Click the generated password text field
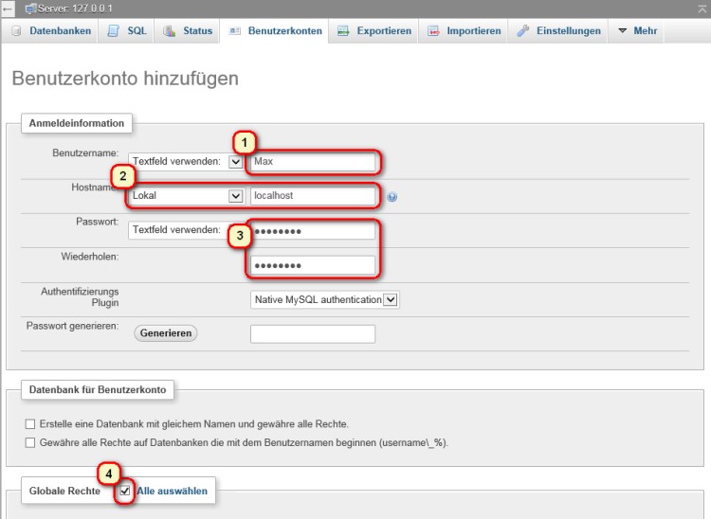This screenshot has width=711, height=519. pyautogui.click(x=313, y=333)
